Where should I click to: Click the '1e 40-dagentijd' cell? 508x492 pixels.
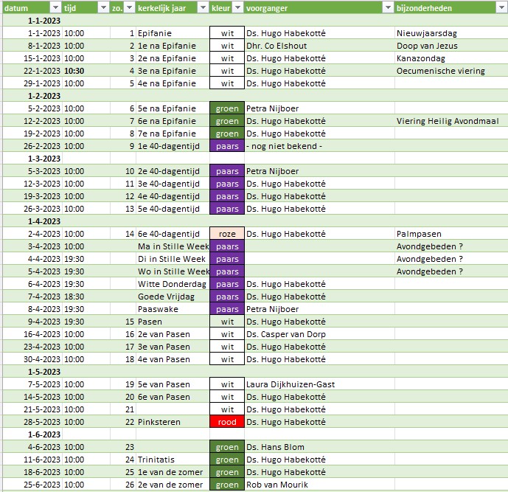pos(173,146)
